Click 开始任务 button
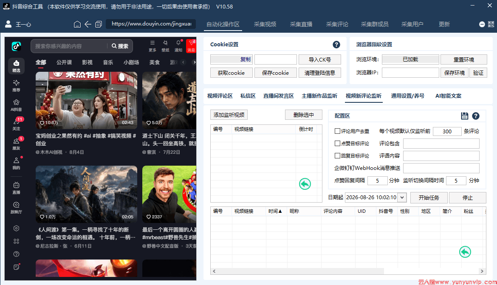The image size is (497, 285). (x=429, y=198)
